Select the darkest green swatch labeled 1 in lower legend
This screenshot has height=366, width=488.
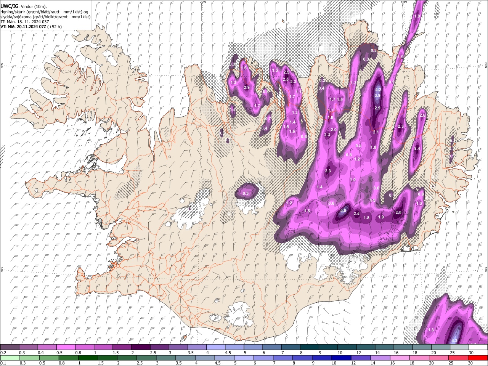point(88,358)
